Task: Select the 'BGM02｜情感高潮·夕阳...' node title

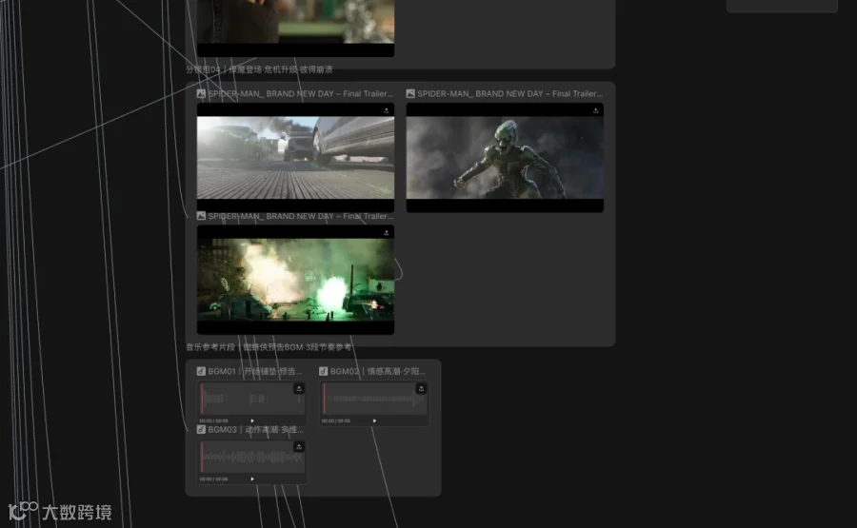Action: (x=378, y=371)
